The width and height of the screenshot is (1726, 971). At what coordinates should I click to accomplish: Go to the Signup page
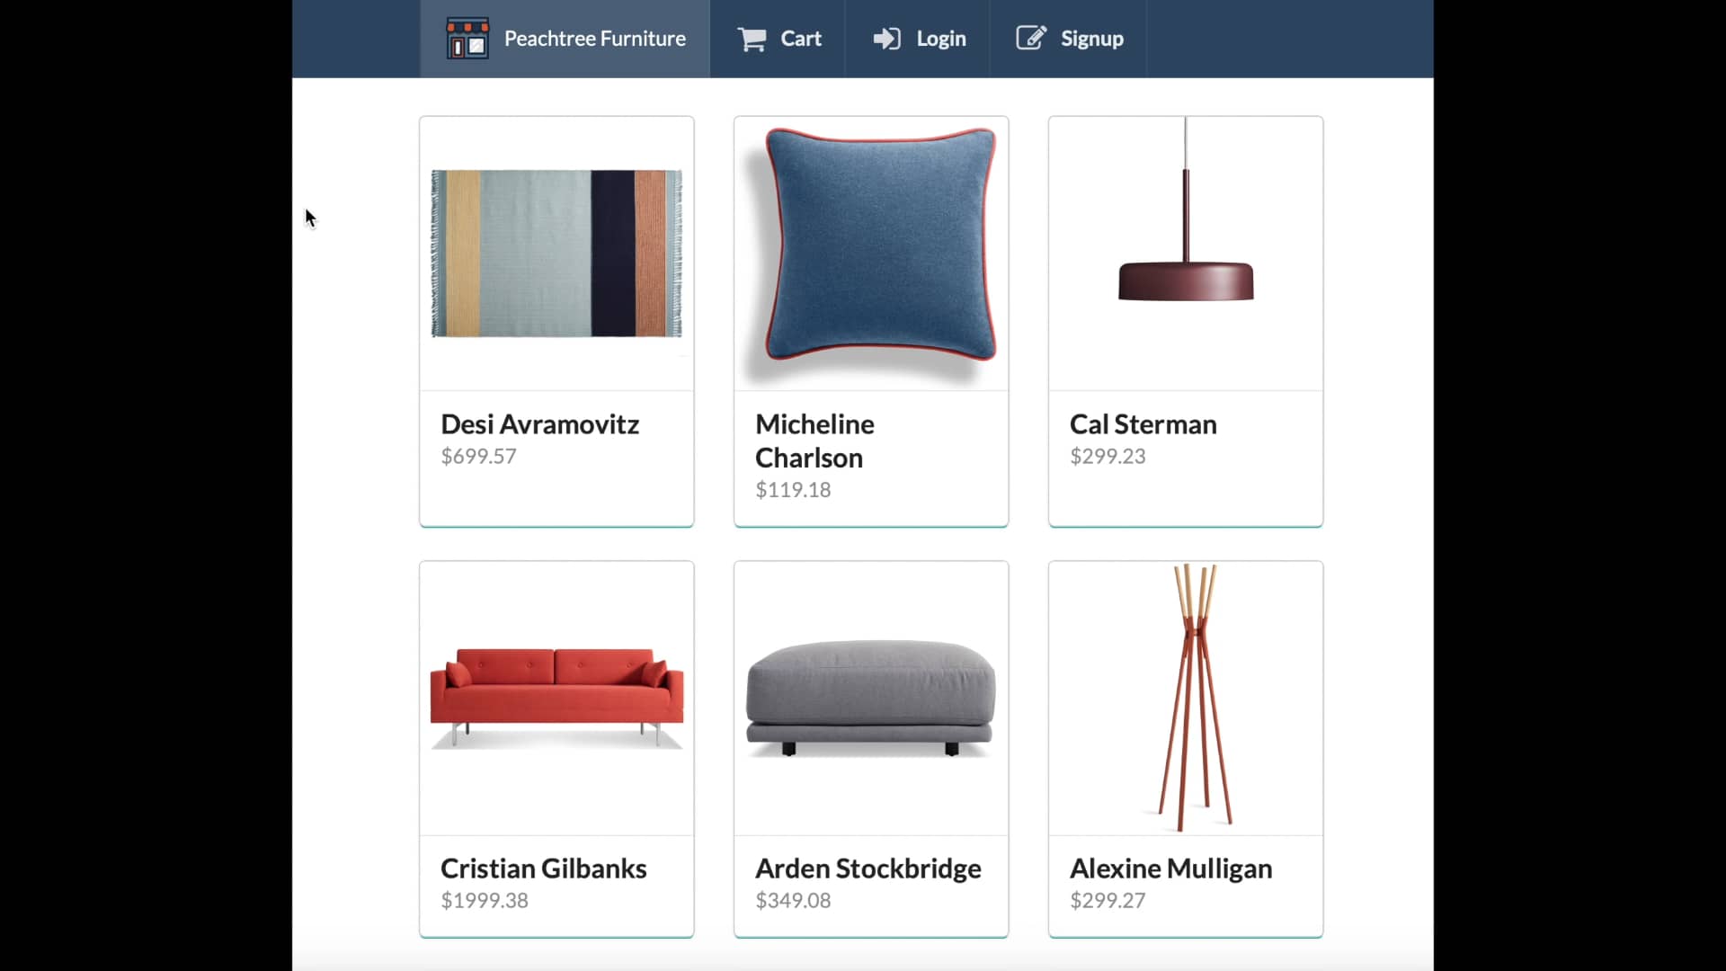[1069, 39]
